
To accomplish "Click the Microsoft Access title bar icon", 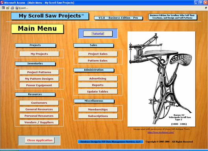I will click(2, 2).
